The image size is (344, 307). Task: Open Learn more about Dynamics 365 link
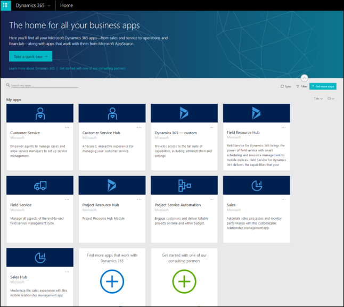(x=31, y=68)
